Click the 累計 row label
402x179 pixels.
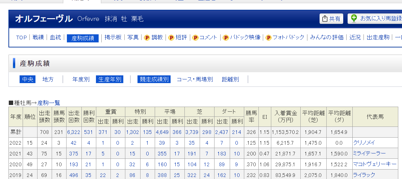pos(16,132)
